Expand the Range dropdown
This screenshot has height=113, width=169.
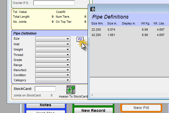52,65
